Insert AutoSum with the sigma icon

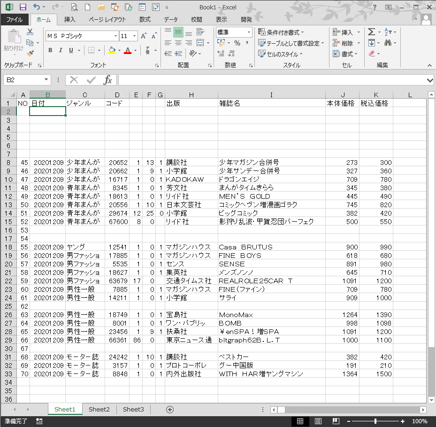(372, 32)
